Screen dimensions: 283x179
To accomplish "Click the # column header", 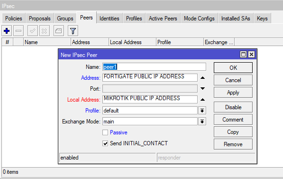I will (8, 42).
